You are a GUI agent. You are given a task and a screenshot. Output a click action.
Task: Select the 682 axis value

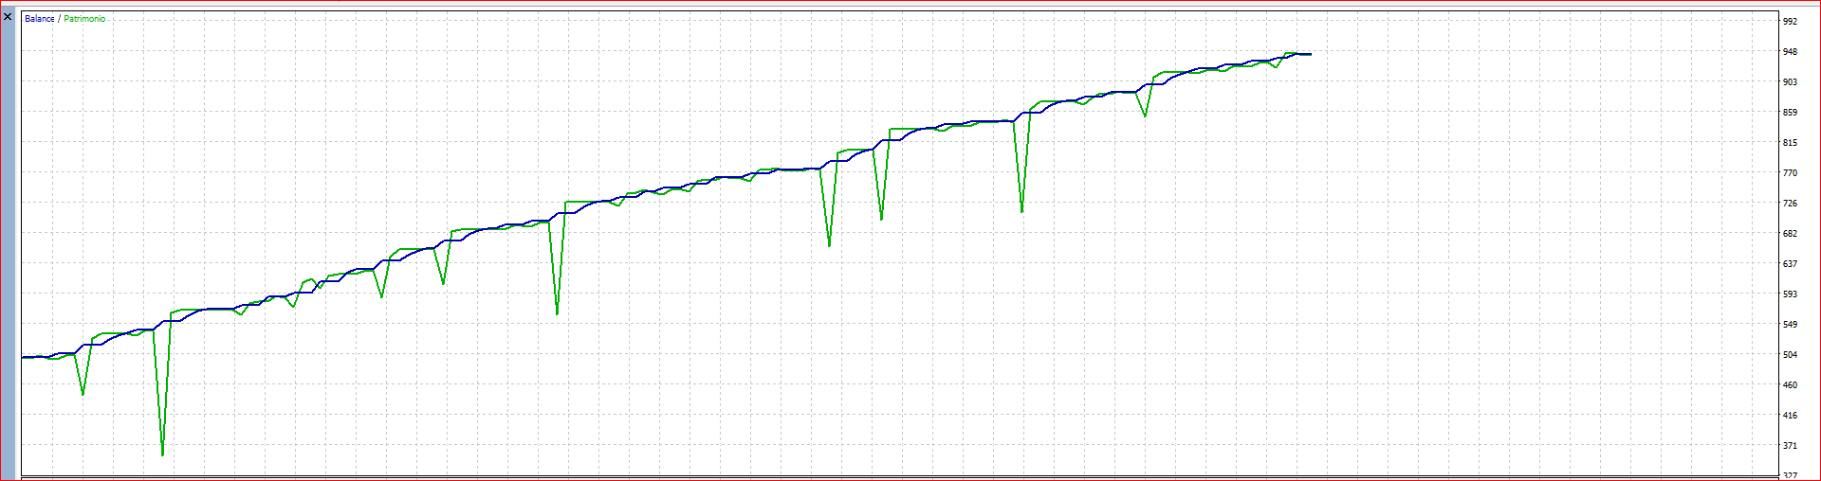pos(1790,234)
